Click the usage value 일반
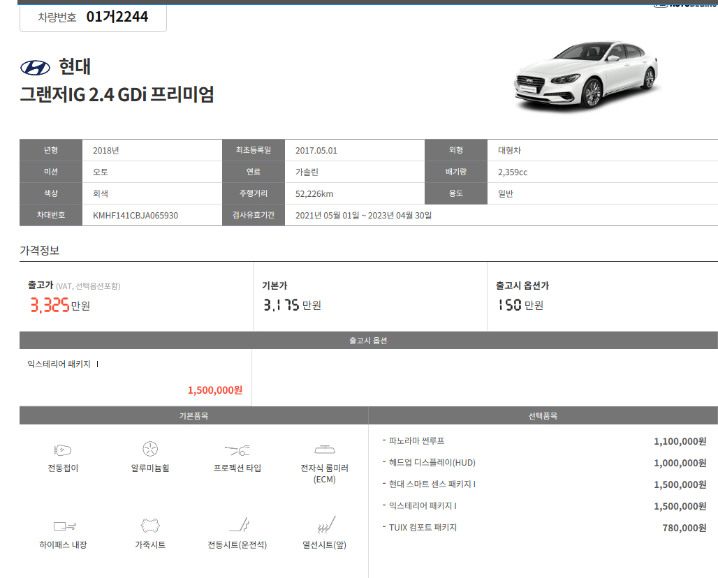This screenshot has height=578, width=718. (506, 193)
